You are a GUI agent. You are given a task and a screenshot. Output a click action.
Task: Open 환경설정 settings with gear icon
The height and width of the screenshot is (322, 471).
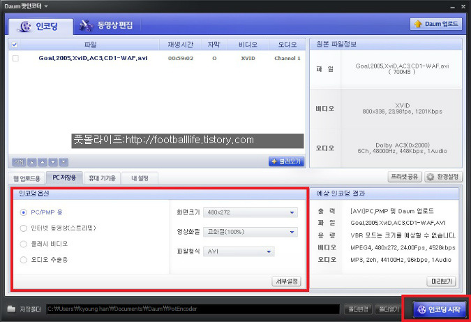(443, 177)
